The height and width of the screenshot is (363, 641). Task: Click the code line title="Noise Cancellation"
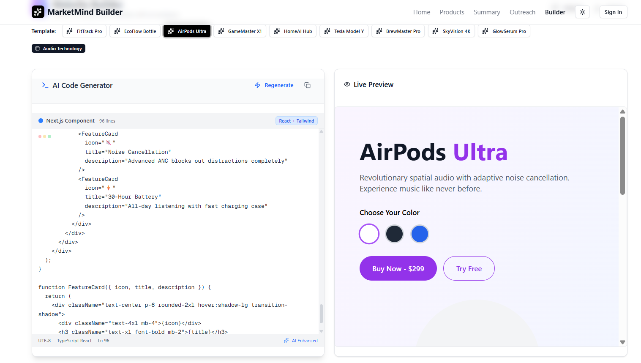click(128, 152)
